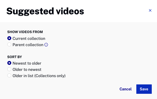Open the Parent collection info icon
The width and height of the screenshot is (157, 99).
pos(46,45)
